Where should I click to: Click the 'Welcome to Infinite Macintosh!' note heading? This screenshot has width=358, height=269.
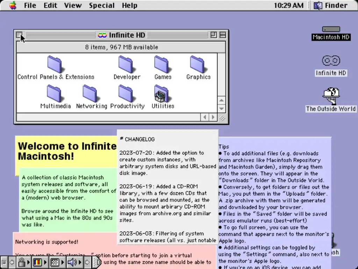point(67,151)
